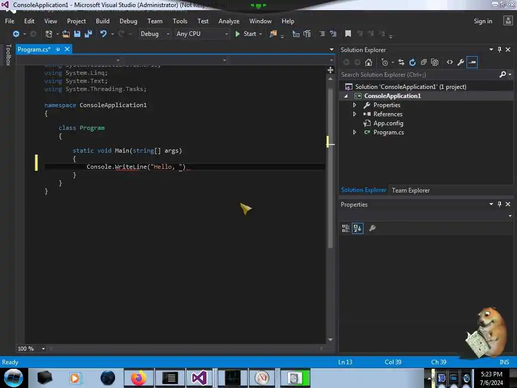
Task: Click the editor scroll-down arrow
Action: pos(330,339)
